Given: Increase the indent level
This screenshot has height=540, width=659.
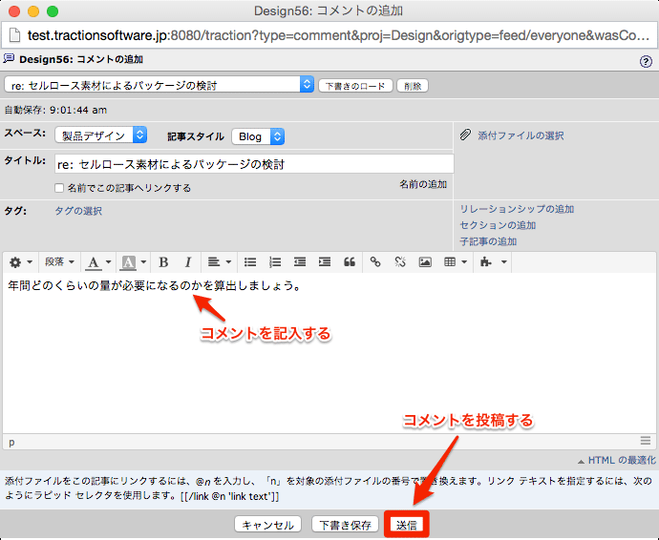Looking at the screenshot, I should pos(325,262).
